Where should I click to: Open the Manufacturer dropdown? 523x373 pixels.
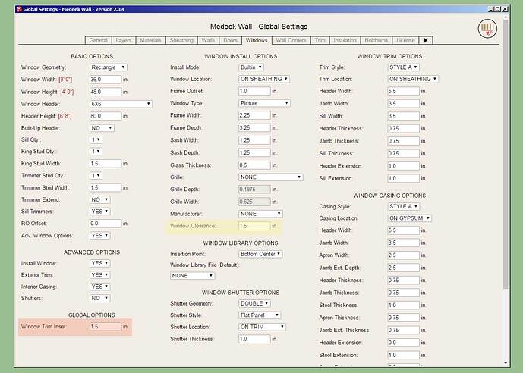click(261, 214)
